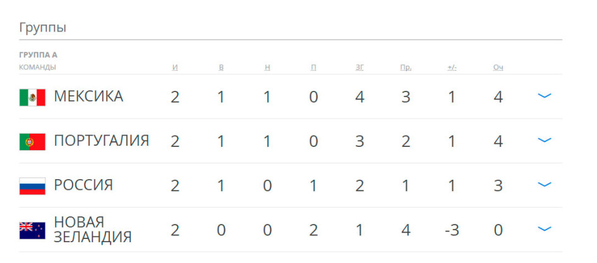Click the Н column header
The height and width of the screenshot is (263, 597).
[267, 67]
